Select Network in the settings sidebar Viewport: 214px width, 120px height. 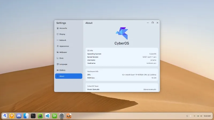[x=63, y=40]
